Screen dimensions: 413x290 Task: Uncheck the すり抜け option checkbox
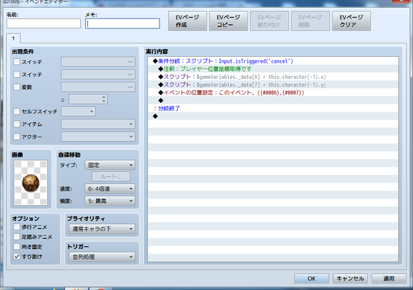point(17,256)
